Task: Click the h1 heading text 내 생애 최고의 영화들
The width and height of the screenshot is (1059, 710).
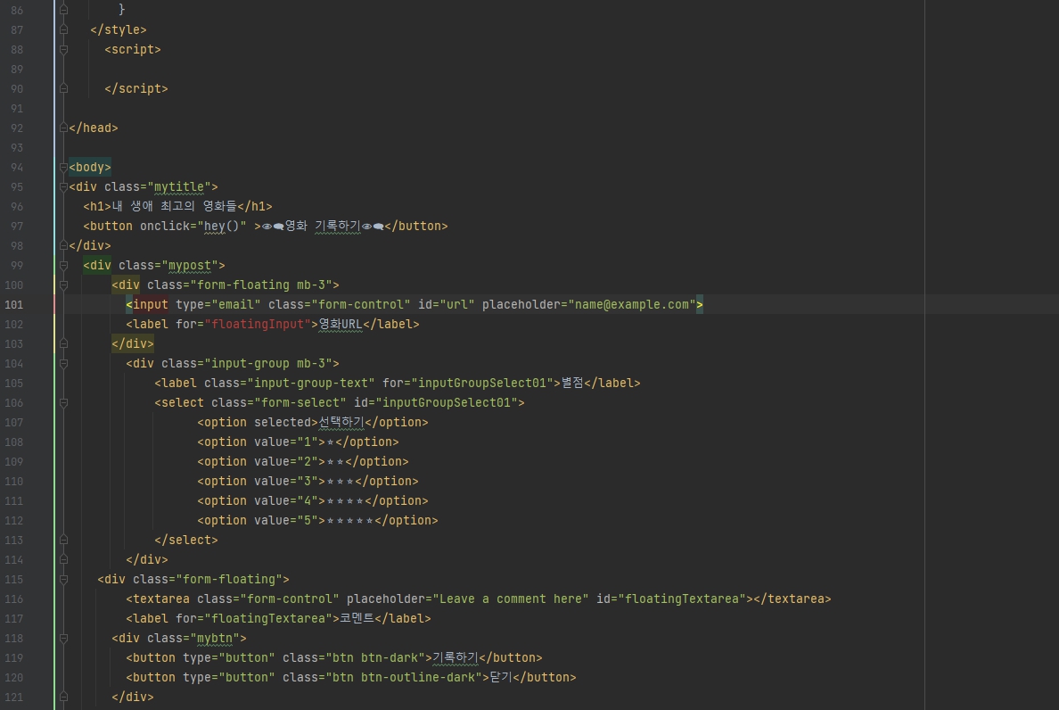Action: 174,207
